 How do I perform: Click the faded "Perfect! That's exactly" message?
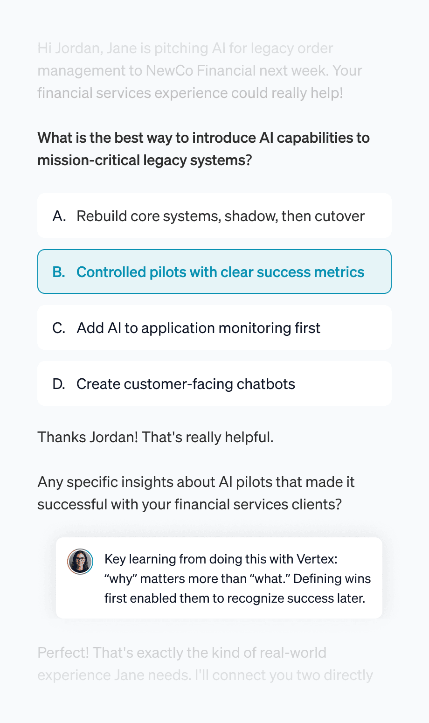[205, 664]
